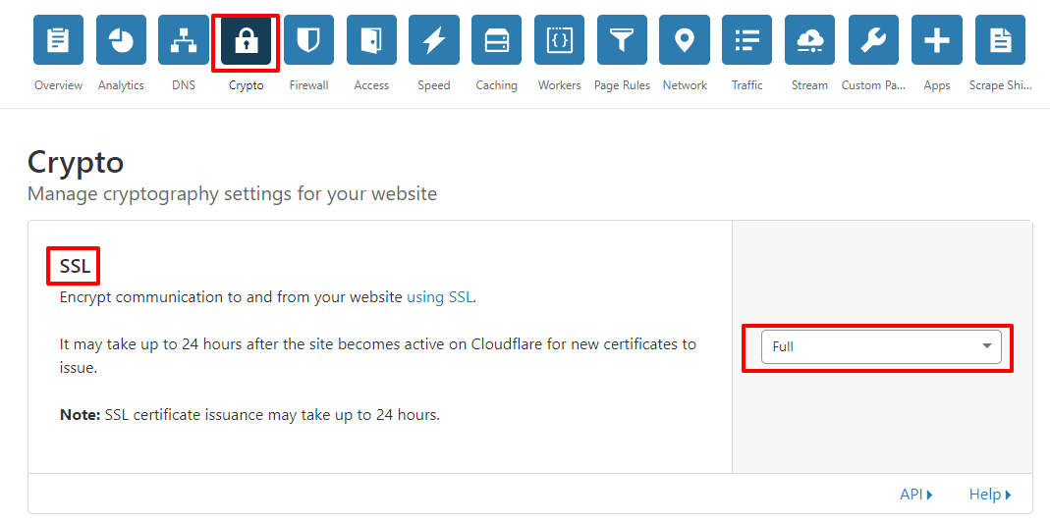Click the Traffic tab label
The image size is (1050, 522).
point(747,85)
